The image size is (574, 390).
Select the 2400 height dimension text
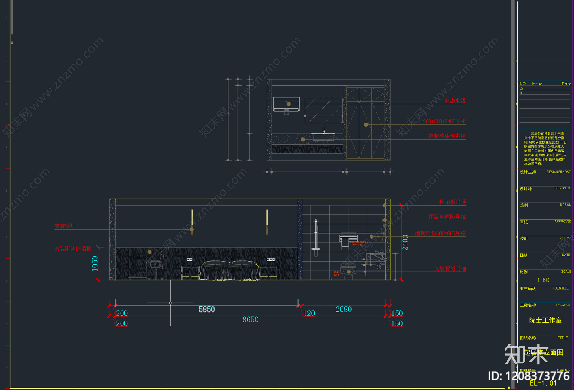pos(405,243)
